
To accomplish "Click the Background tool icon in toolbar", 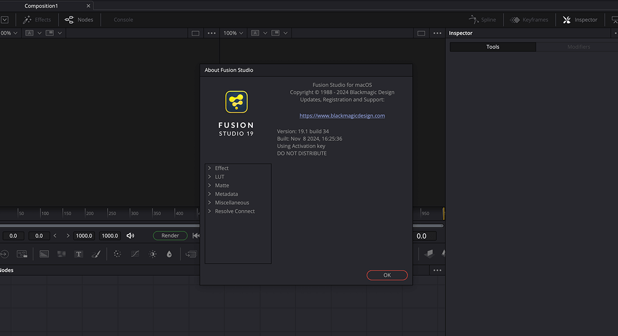I will pos(44,254).
